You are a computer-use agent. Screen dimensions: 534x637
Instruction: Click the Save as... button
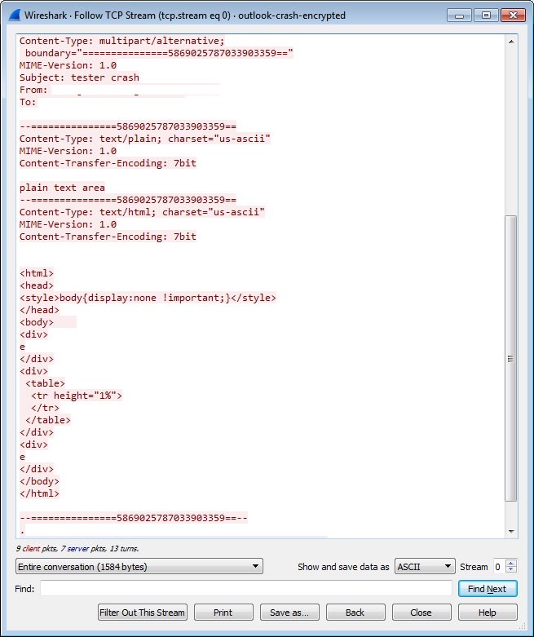289,613
